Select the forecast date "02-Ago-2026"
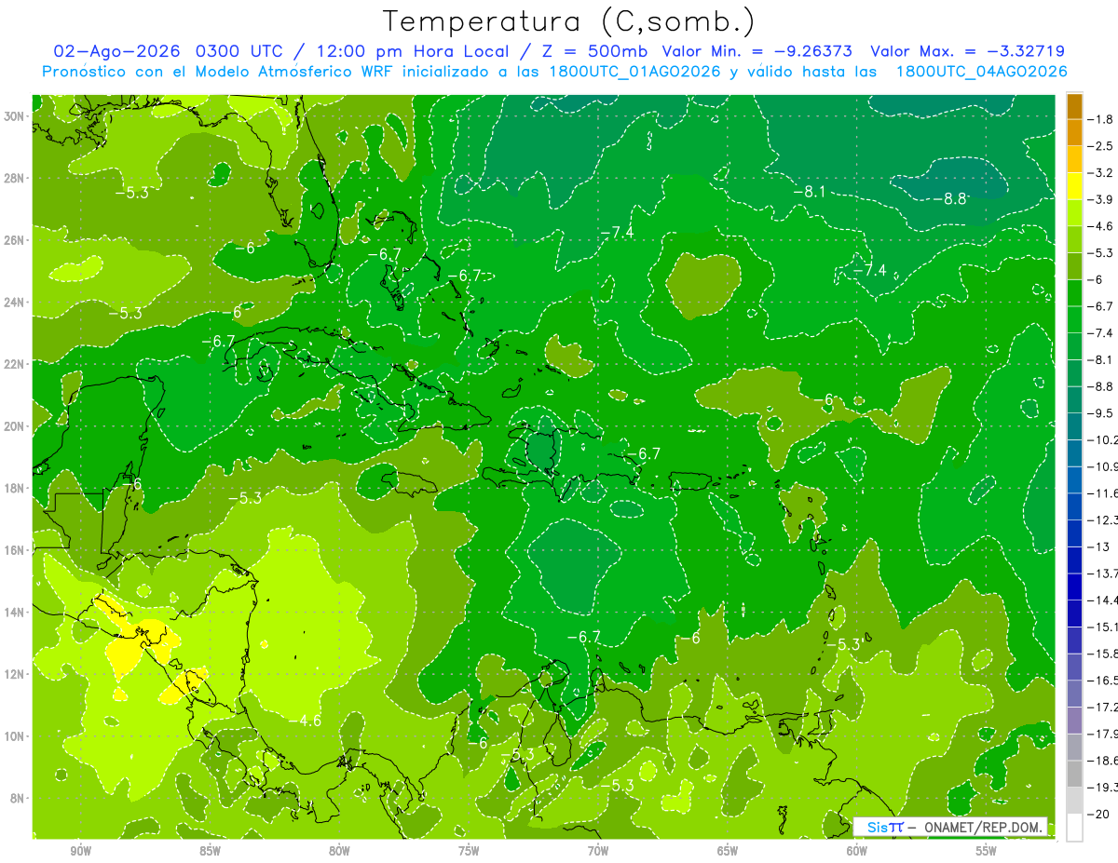 click(x=117, y=51)
